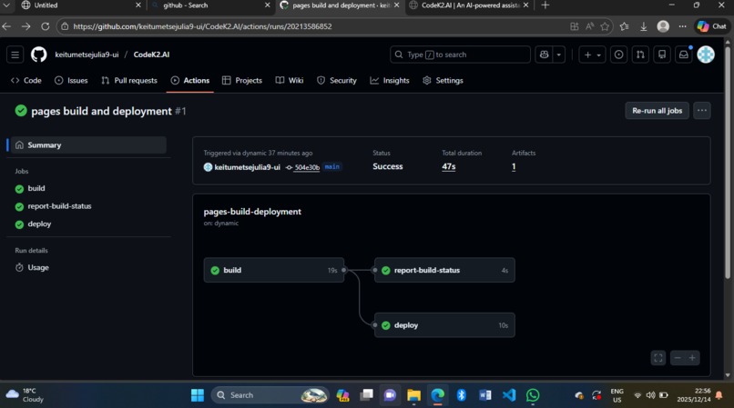This screenshot has height=408, width=734.
Task: Select Summary in the sidebar
Action: (87, 144)
